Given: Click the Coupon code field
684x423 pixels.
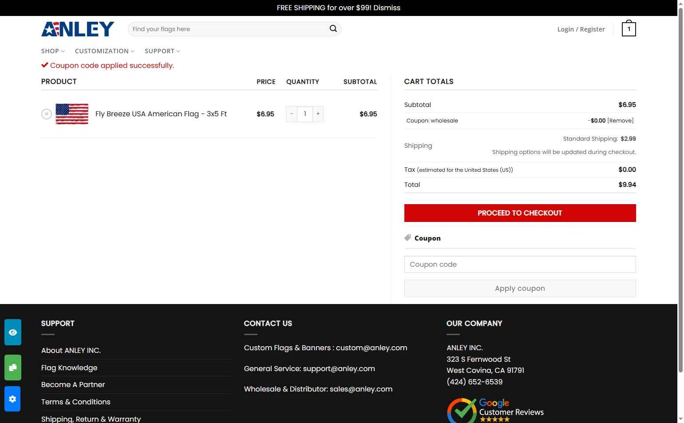Looking at the screenshot, I should tap(520, 265).
